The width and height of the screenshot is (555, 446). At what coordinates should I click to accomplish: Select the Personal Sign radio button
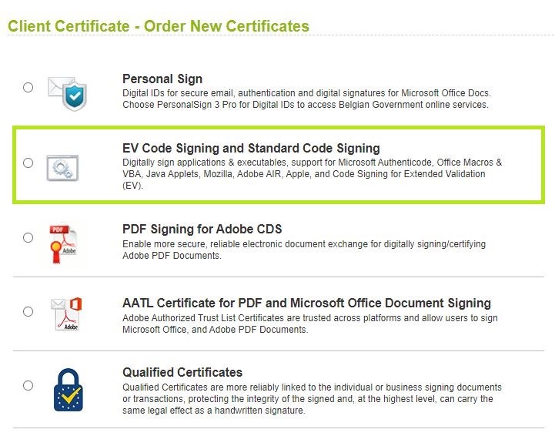28,87
